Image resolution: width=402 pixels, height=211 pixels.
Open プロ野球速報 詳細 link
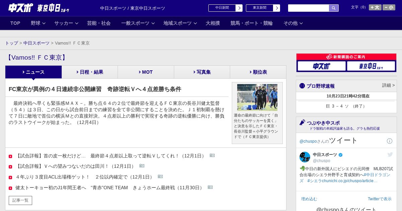click(x=389, y=85)
